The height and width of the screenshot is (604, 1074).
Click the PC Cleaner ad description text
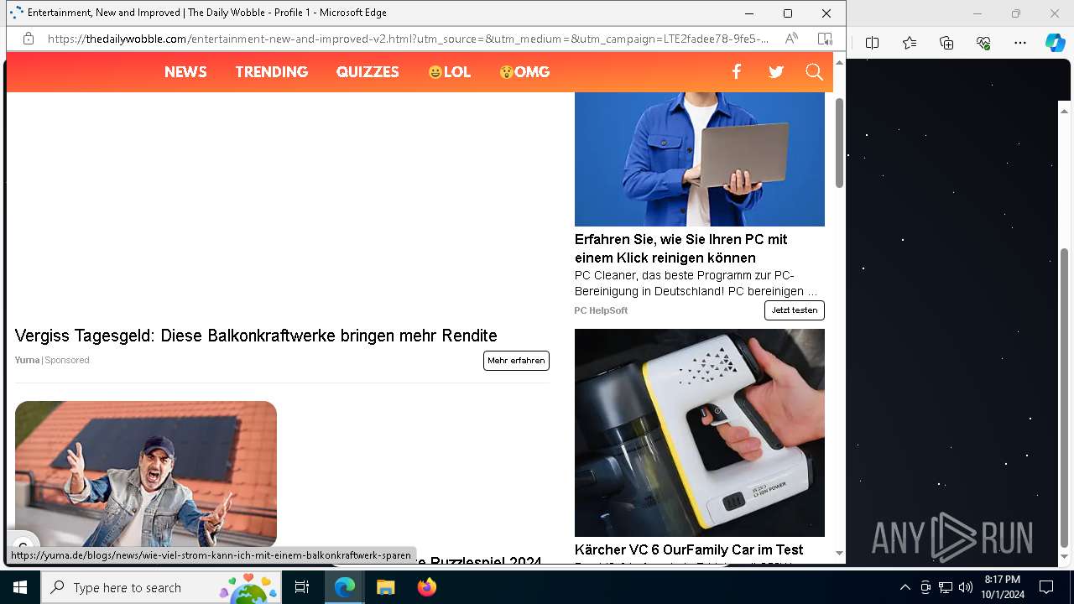696,284
